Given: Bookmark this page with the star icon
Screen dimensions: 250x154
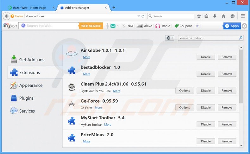Looking at the screenshot, I should pyautogui.click(x=199, y=16).
